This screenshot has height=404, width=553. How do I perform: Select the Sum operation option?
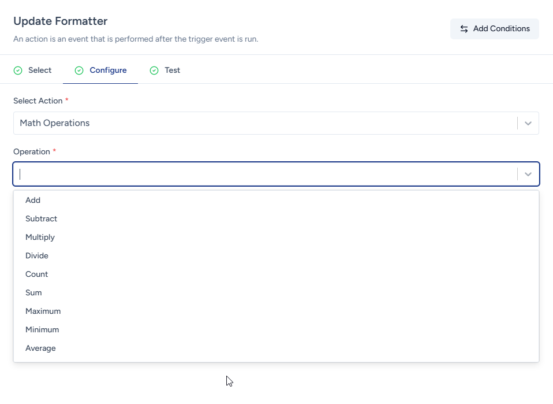coord(33,292)
